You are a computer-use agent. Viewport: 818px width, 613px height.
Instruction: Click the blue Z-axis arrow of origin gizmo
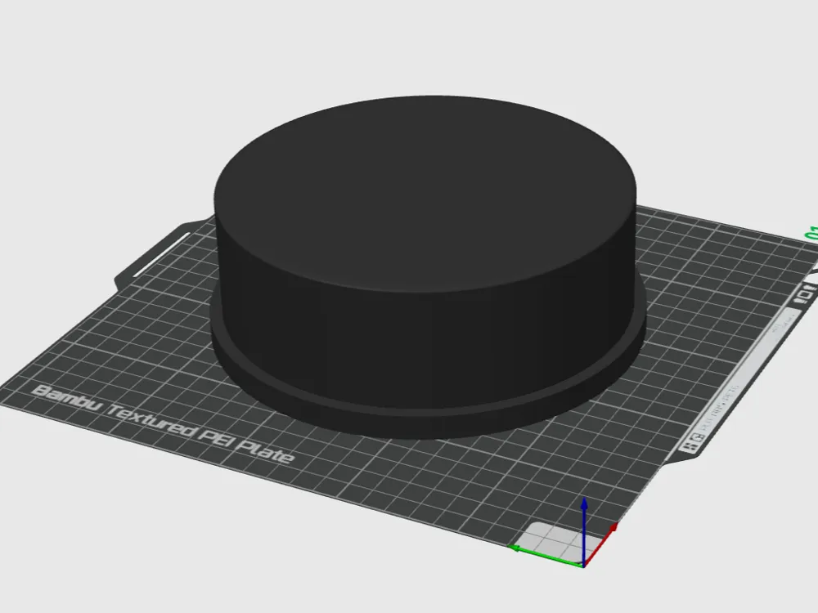coord(584,515)
